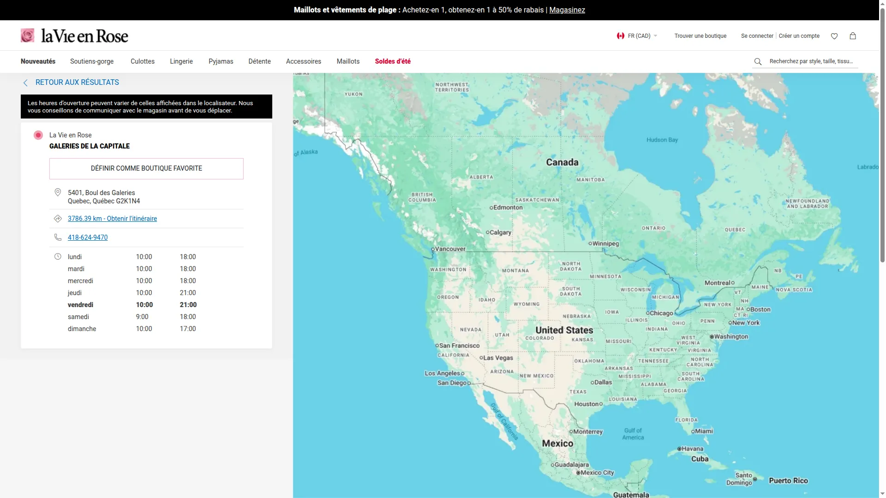Viewport: 886px width, 498px height.
Task: Click the Quebec, Québec G2K1N4 line
Action: pyautogui.click(x=104, y=201)
